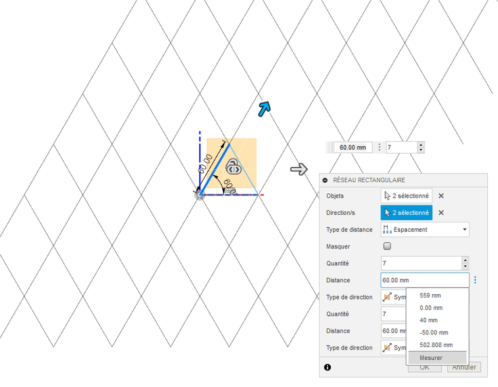Pick 559 mm from distance list
Viewport: 498px width, 387px height.
tap(430, 295)
